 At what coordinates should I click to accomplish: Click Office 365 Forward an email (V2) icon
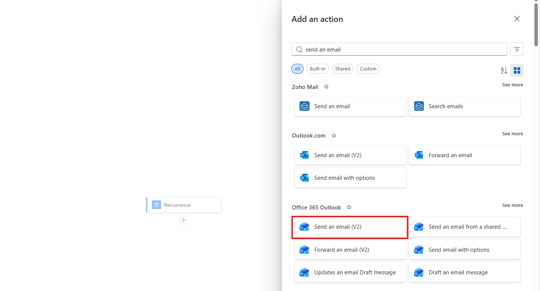pyautogui.click(x=305, y=250)
